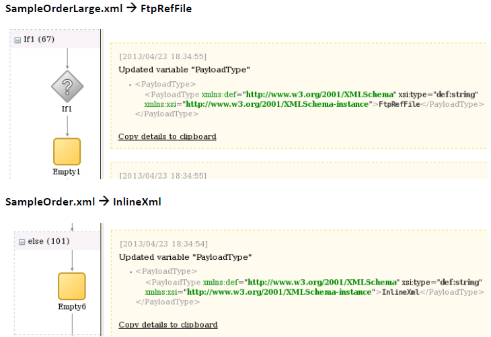Click the If1 diamond condition icon
This screenshot has height=337, width=491.
click(67, 85)
